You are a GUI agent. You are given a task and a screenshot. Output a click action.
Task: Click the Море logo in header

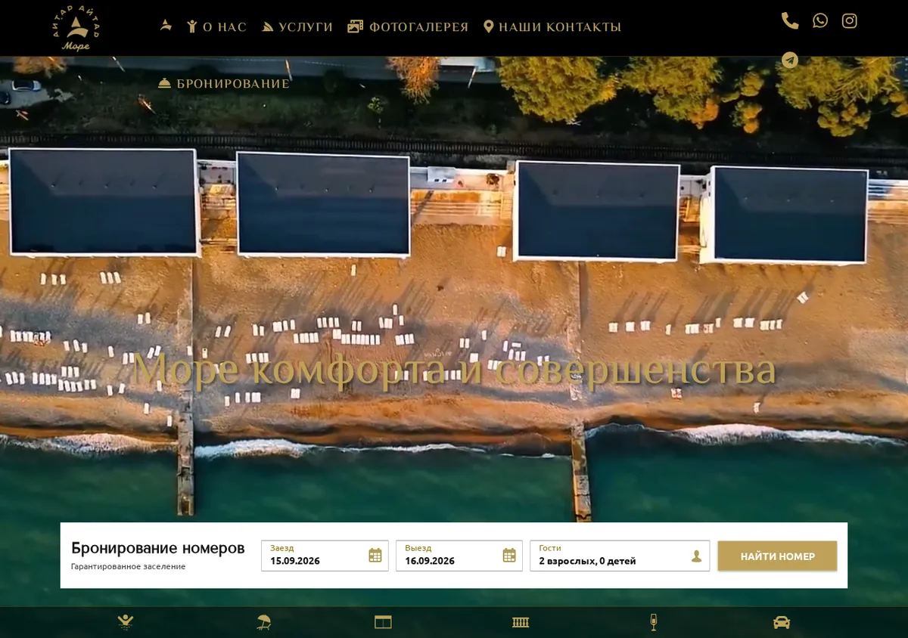point(76,28)
